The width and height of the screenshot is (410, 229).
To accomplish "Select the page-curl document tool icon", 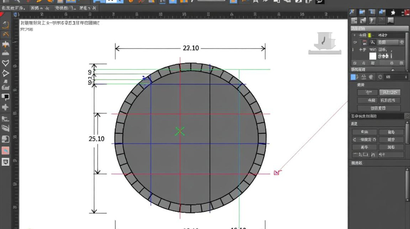I will 5,140.
